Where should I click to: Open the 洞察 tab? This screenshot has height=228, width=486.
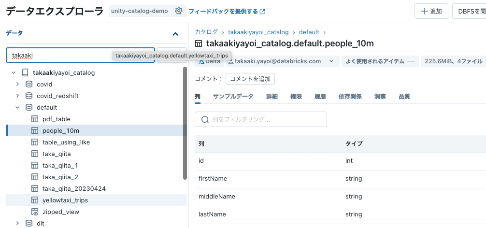[380, 96]
